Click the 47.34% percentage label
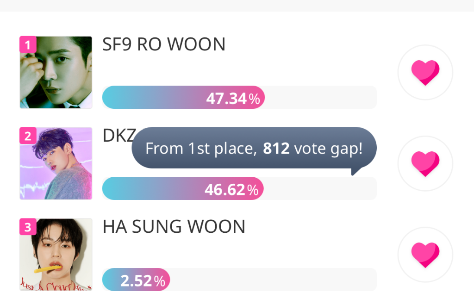Viewport: 474px width, 299px height. (x=233, y=99)
